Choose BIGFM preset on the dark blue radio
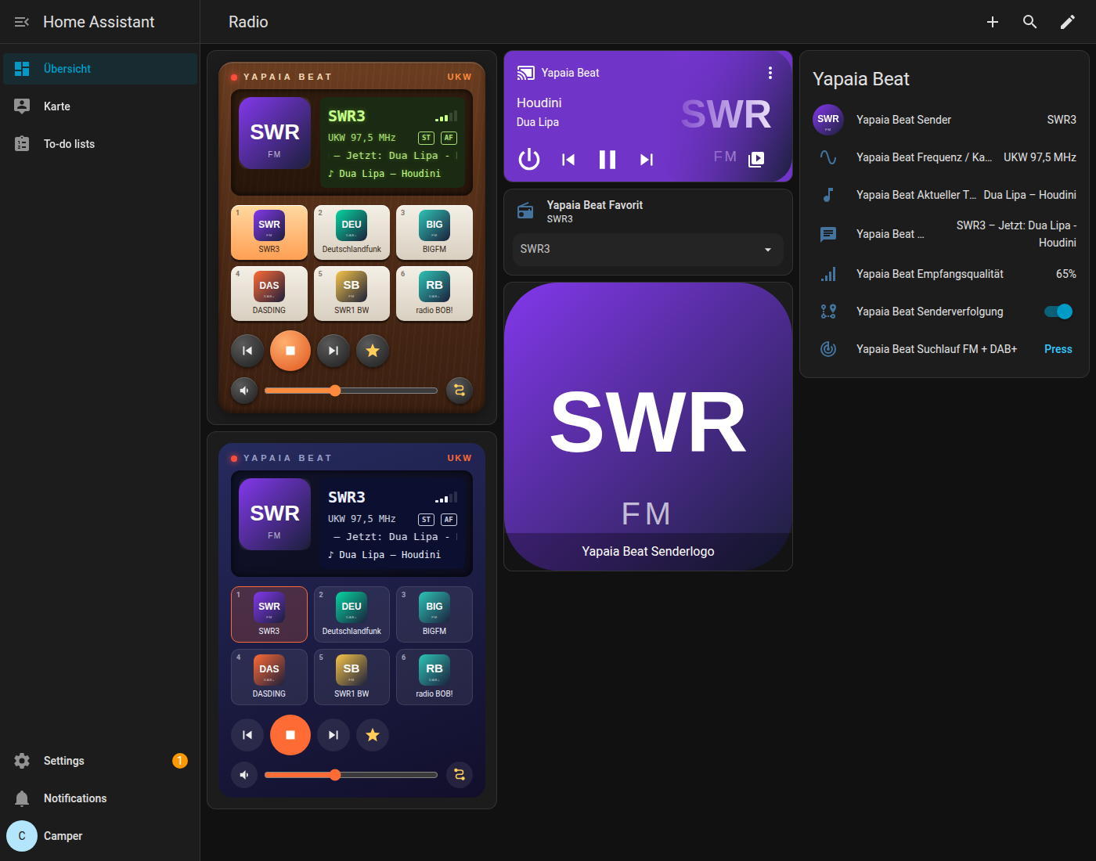 pyautogui.click(x=434, y=614)
